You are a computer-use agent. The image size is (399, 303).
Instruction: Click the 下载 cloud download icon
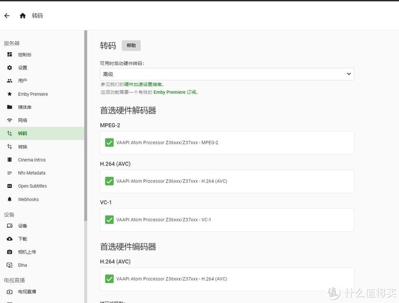tap(9, 239)
